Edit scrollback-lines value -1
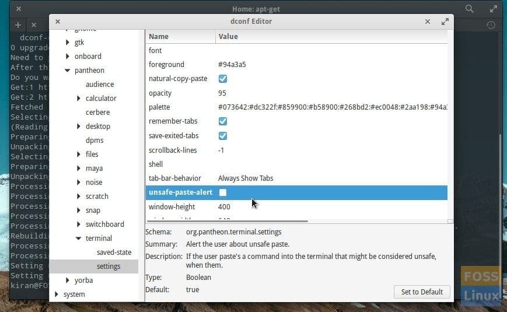 tap(221, 150)
